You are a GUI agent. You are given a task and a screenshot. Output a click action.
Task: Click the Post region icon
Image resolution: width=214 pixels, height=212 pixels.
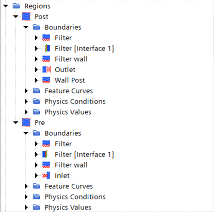click(x=26, y=16)
